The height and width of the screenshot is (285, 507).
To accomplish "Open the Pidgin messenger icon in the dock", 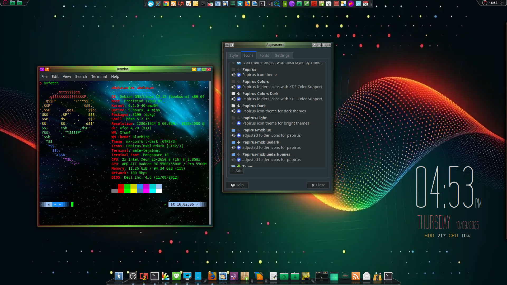I will click(234, 276).
